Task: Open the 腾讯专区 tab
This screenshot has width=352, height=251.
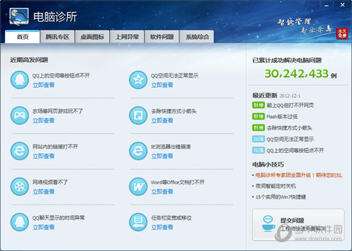Action: (x=57, y=37)
